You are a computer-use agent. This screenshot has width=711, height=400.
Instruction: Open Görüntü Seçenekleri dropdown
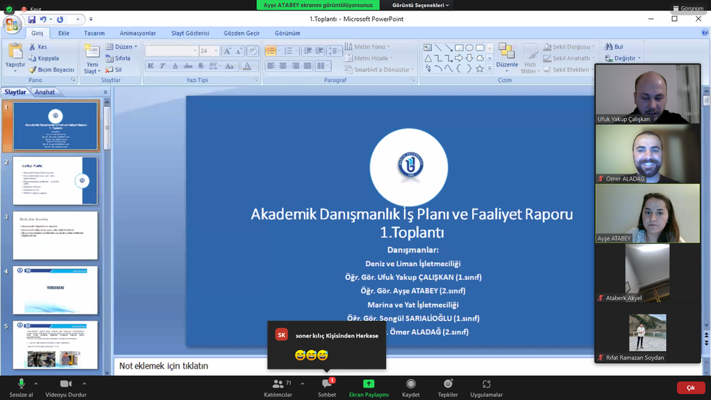(420, 5)
